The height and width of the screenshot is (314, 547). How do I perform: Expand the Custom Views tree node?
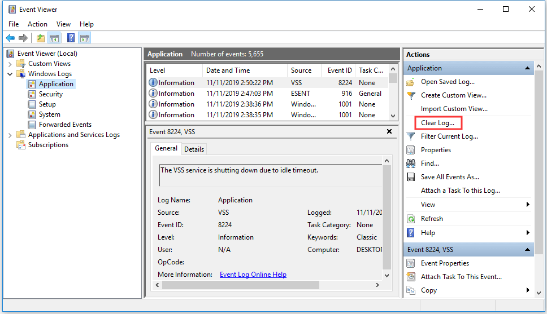pos(10,64)
